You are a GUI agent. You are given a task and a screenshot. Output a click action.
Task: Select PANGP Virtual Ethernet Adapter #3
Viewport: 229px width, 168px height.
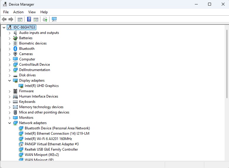point(52,144)
